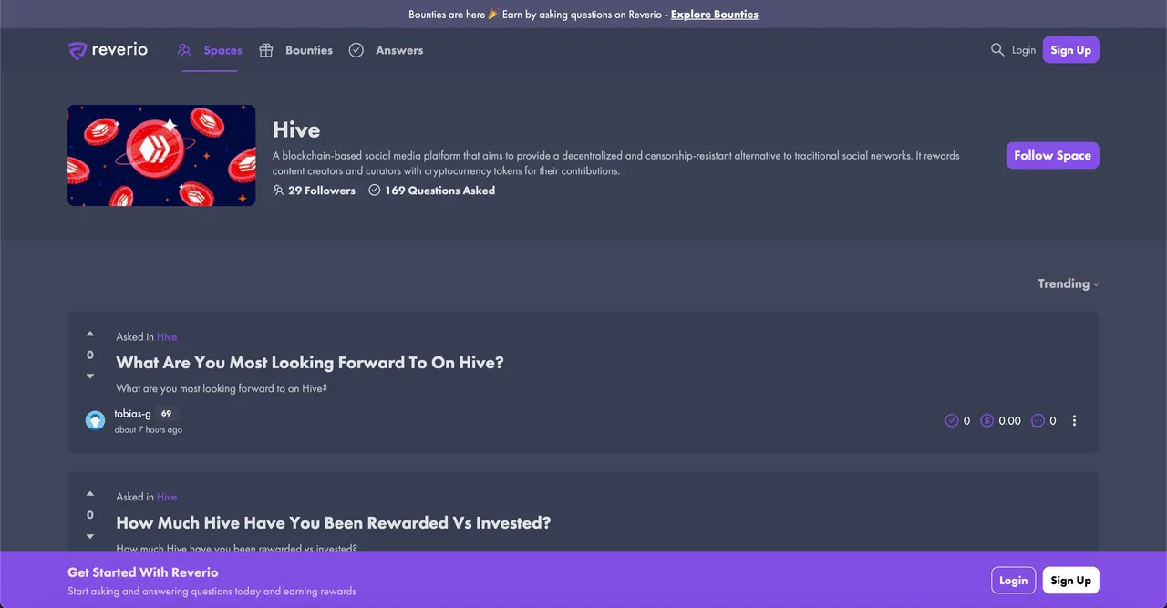Click the Hive space title heading
The height and width of the screenshot is (608, 1167).
coord(296,129)
